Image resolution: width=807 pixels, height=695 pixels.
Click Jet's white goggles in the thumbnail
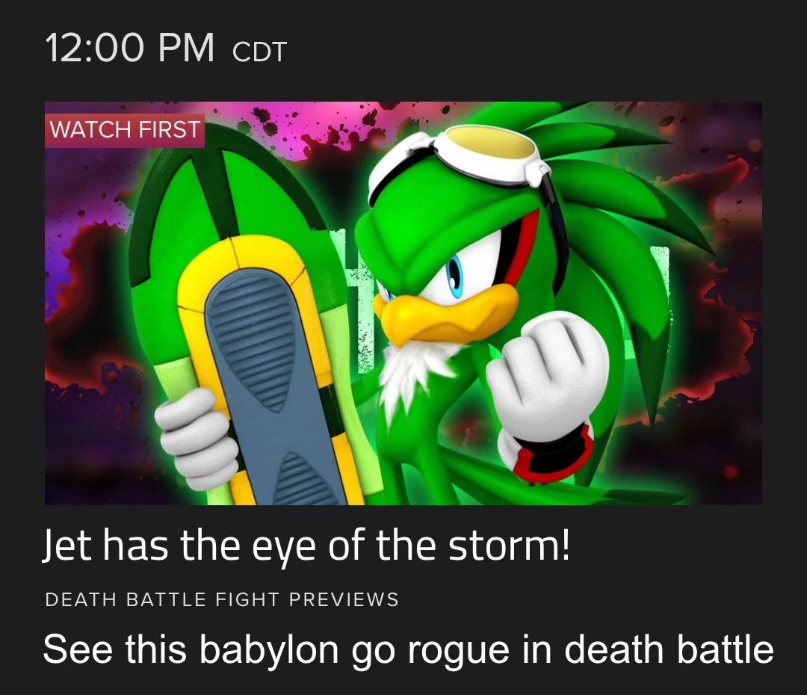click(x=458, y=157)
